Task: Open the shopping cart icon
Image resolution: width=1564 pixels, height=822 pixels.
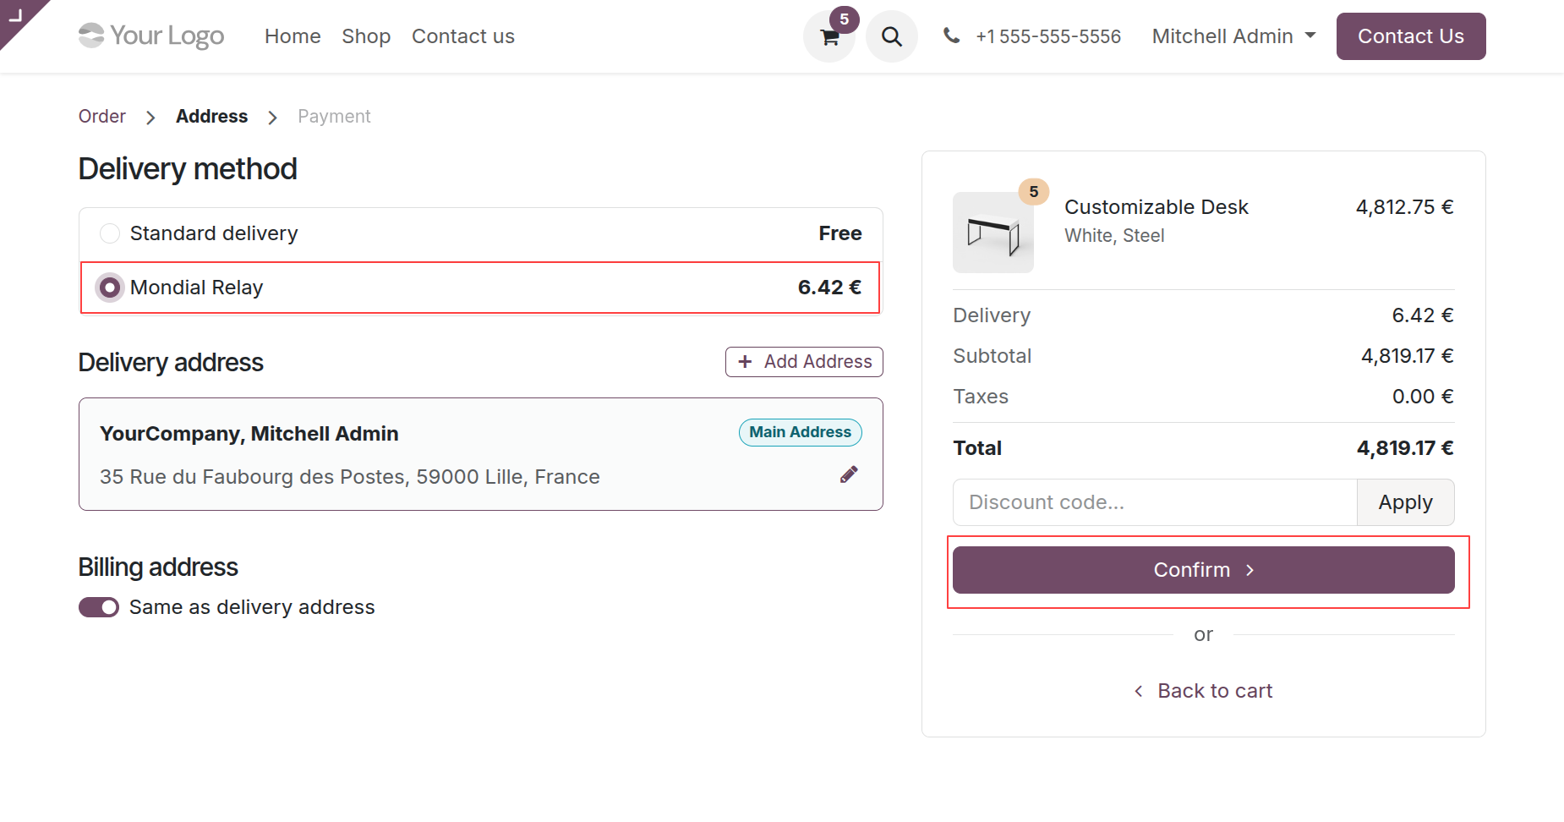Action: (x=829, y=37)
